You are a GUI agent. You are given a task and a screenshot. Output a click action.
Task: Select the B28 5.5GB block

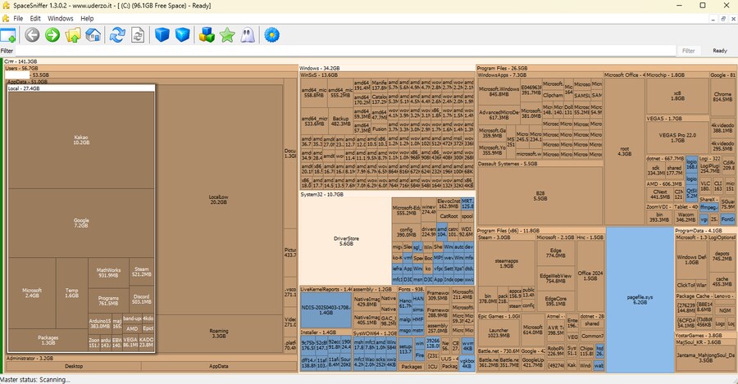pos(540,196)
